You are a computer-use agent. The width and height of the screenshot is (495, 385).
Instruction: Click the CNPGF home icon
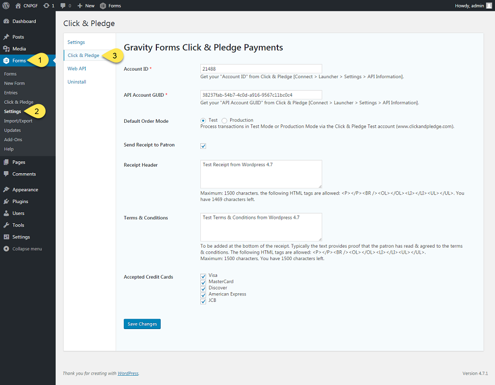18,5
